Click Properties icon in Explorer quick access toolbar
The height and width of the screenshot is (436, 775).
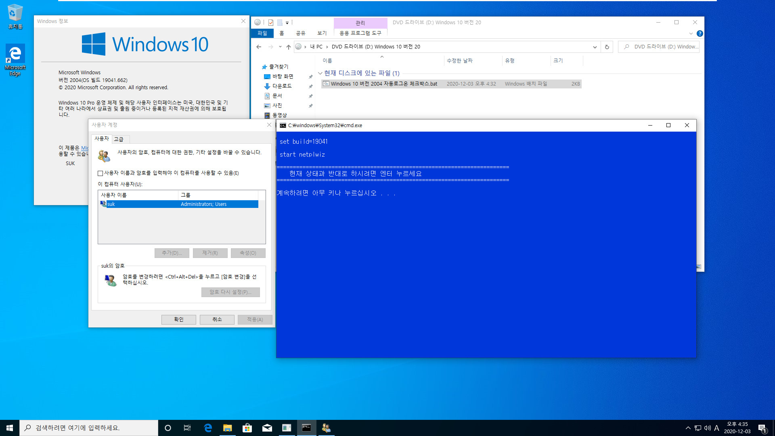tap(271, 23)
